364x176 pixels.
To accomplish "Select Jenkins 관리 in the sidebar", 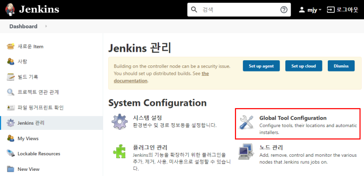I will pos(31,123).
